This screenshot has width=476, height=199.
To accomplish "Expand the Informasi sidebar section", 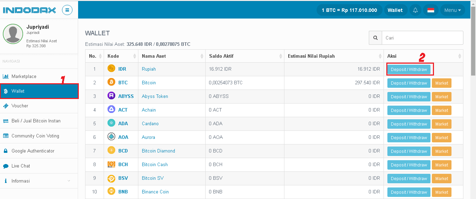I will point(39,181).
